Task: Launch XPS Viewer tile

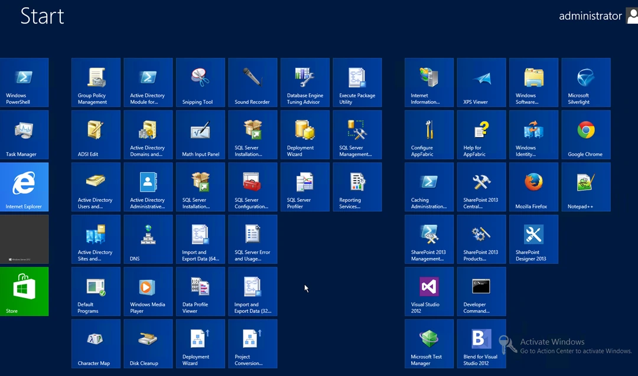Action: (481, 83)
